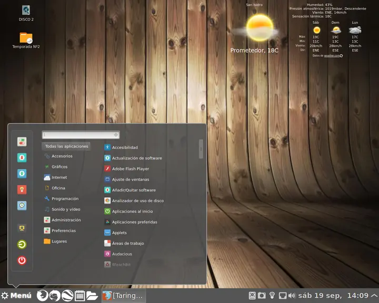Image resolution: width=379 pixels, height=303 pixels.
Task: Select the Preferencias category
Action: click(x=59, y=230)
